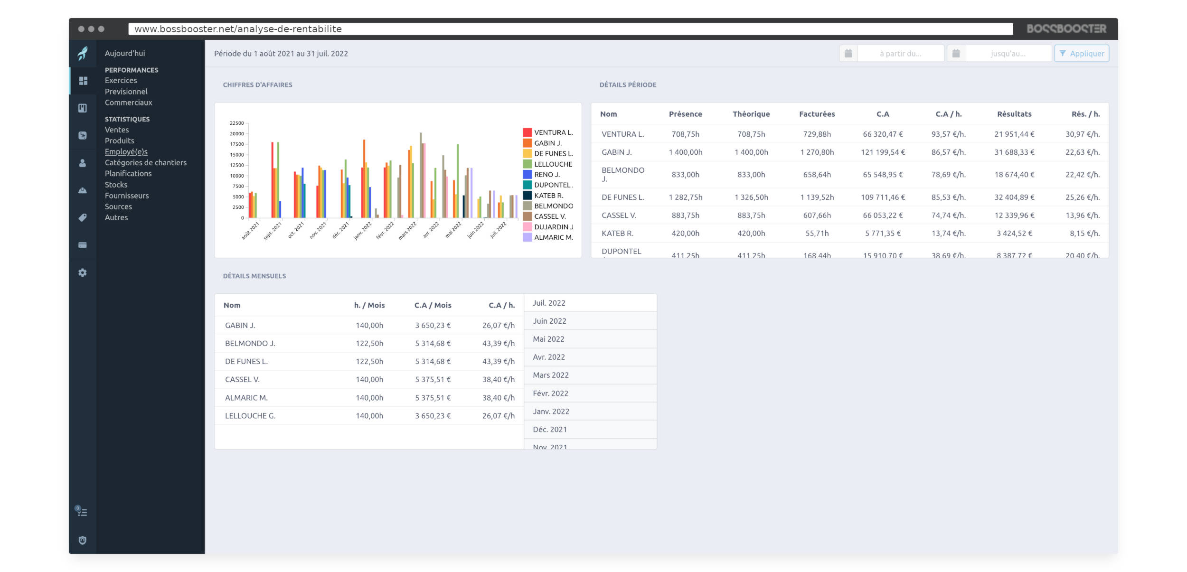Select 'Employé(e)s' from Statistiques menu

pyautogui.click(x=126, y=151)
